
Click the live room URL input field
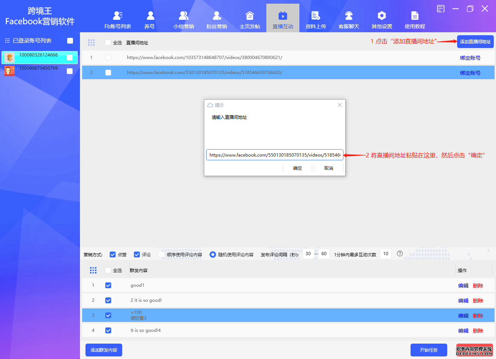[x=275, y=155]
